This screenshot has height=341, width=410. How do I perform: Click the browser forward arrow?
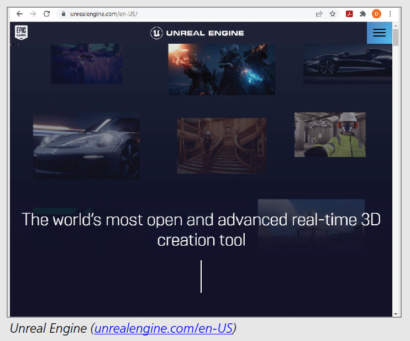(x=33, y=14)
